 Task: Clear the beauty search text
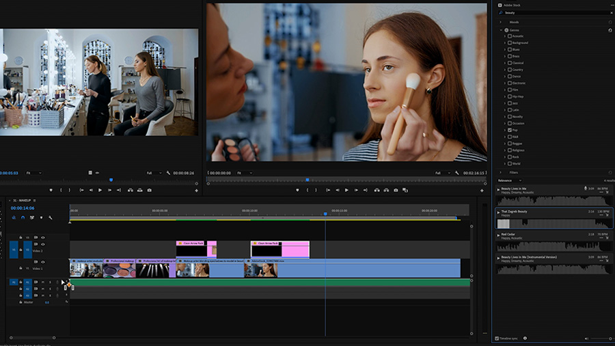click(610, 13)
